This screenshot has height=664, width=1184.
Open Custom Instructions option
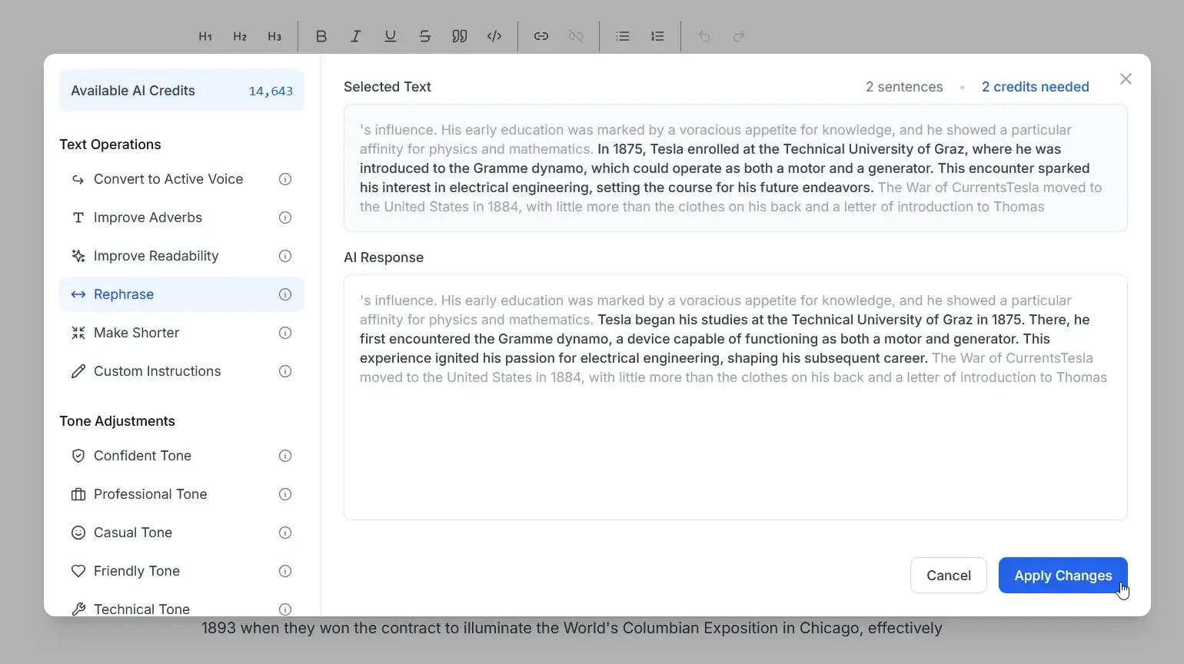(x=157, y=371)
